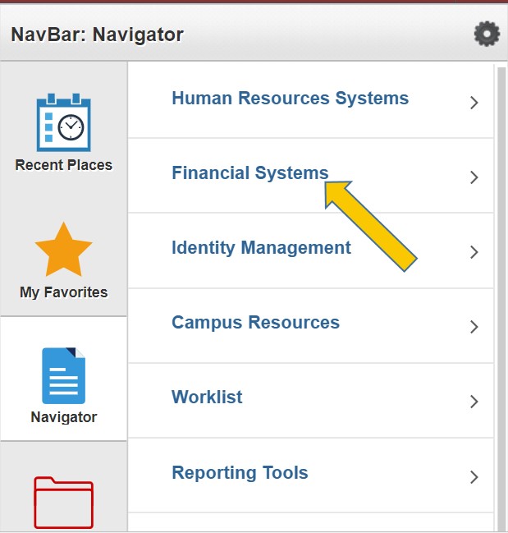The width and height of the screenshot is (508, 533).
Task: Click the Campus Resources chevron arrow
Action: pyautogui.click(x=474, y=327)
